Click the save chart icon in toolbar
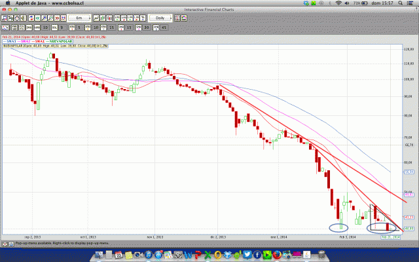This screenshot has height=262, width=419. click(4, 18)
